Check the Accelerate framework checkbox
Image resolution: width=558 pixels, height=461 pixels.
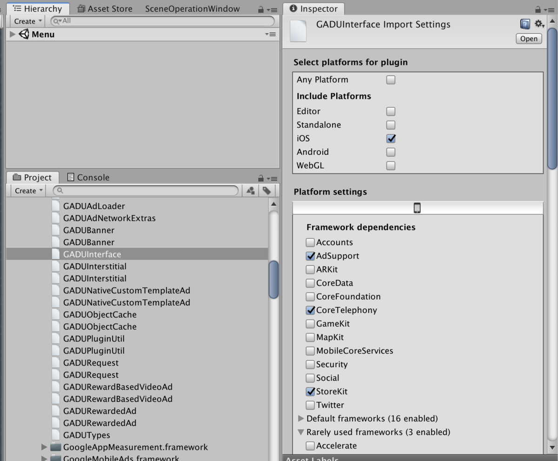[x=310, y=446]
